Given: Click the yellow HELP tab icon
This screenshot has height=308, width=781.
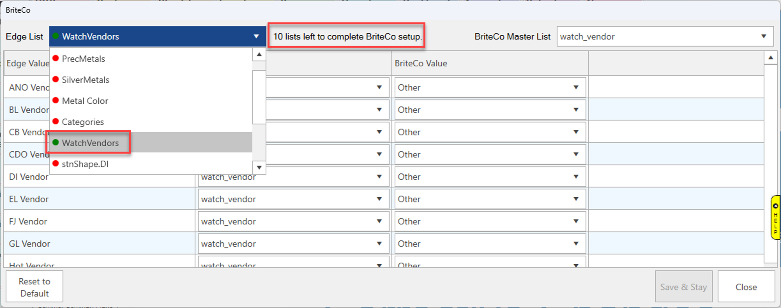Looking at the screenshot, I should coord(775,217).
